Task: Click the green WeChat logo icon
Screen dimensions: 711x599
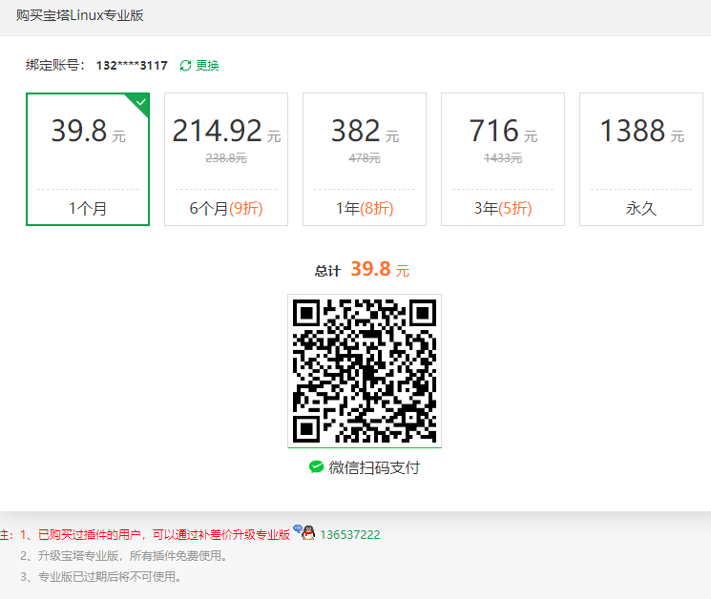Action: 316,466
